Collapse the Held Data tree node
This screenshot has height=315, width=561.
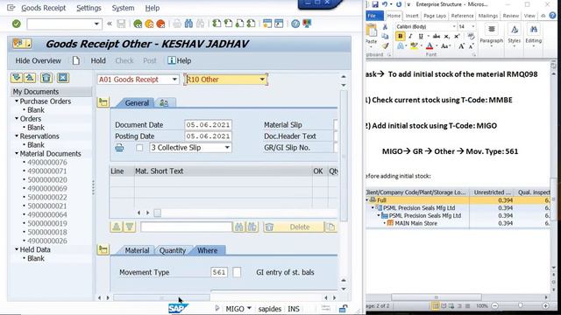(x=17, y=249)
